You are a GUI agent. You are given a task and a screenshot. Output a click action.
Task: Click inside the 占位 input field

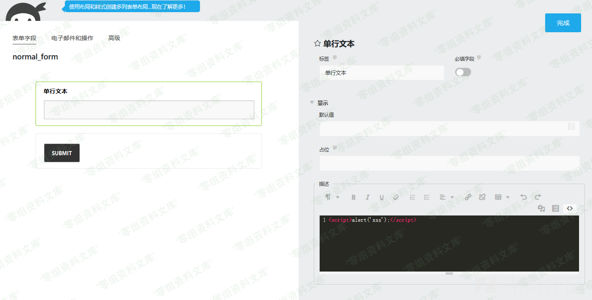[450, 163]
